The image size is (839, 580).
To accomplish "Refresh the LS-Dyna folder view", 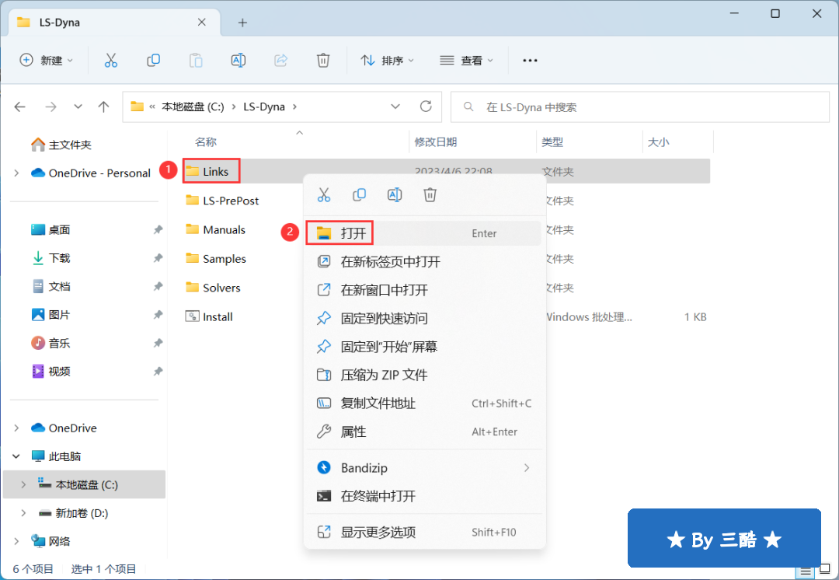I will click(426, 107).
